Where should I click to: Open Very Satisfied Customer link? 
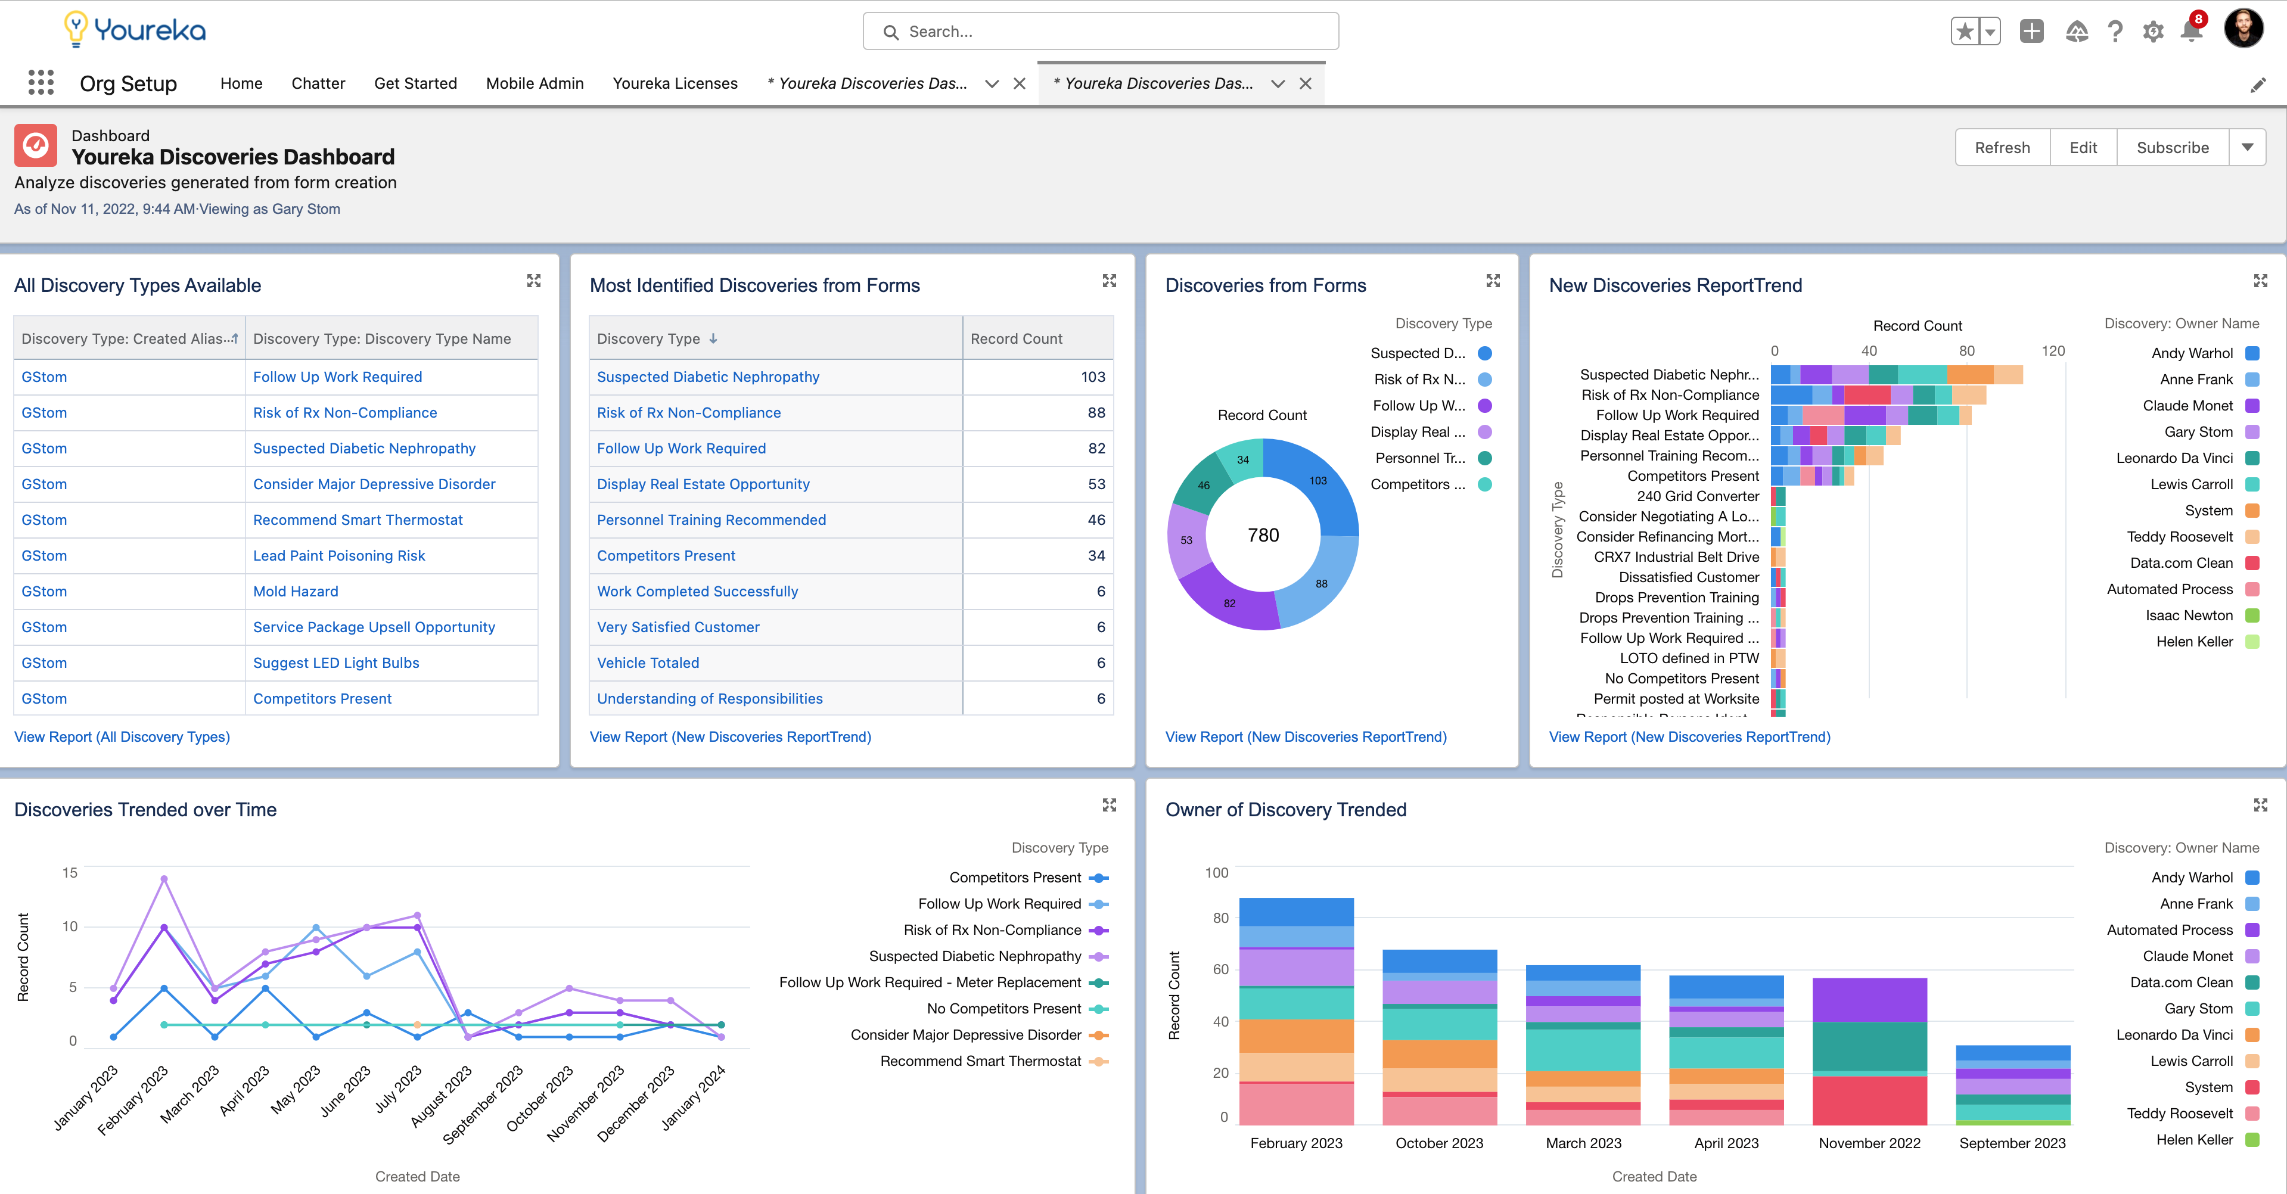point(678,627)
